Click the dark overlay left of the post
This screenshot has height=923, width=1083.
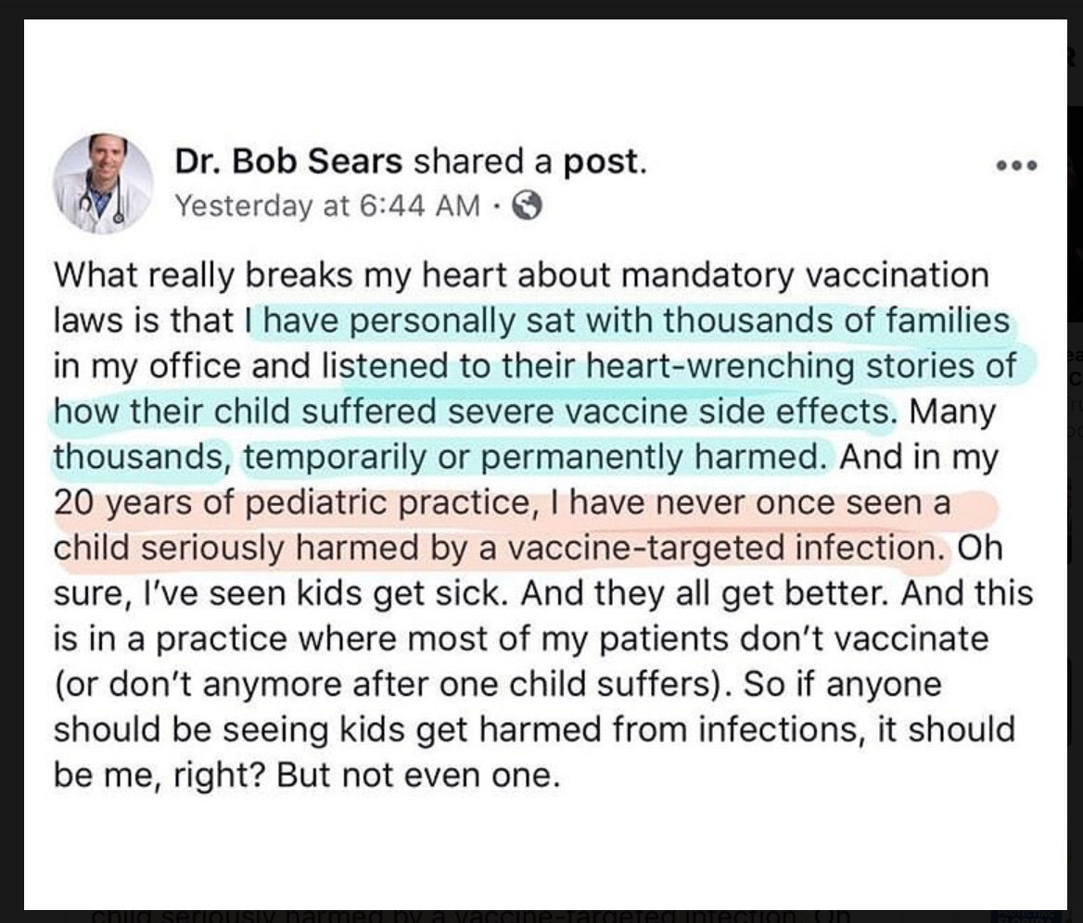point(12,461)
